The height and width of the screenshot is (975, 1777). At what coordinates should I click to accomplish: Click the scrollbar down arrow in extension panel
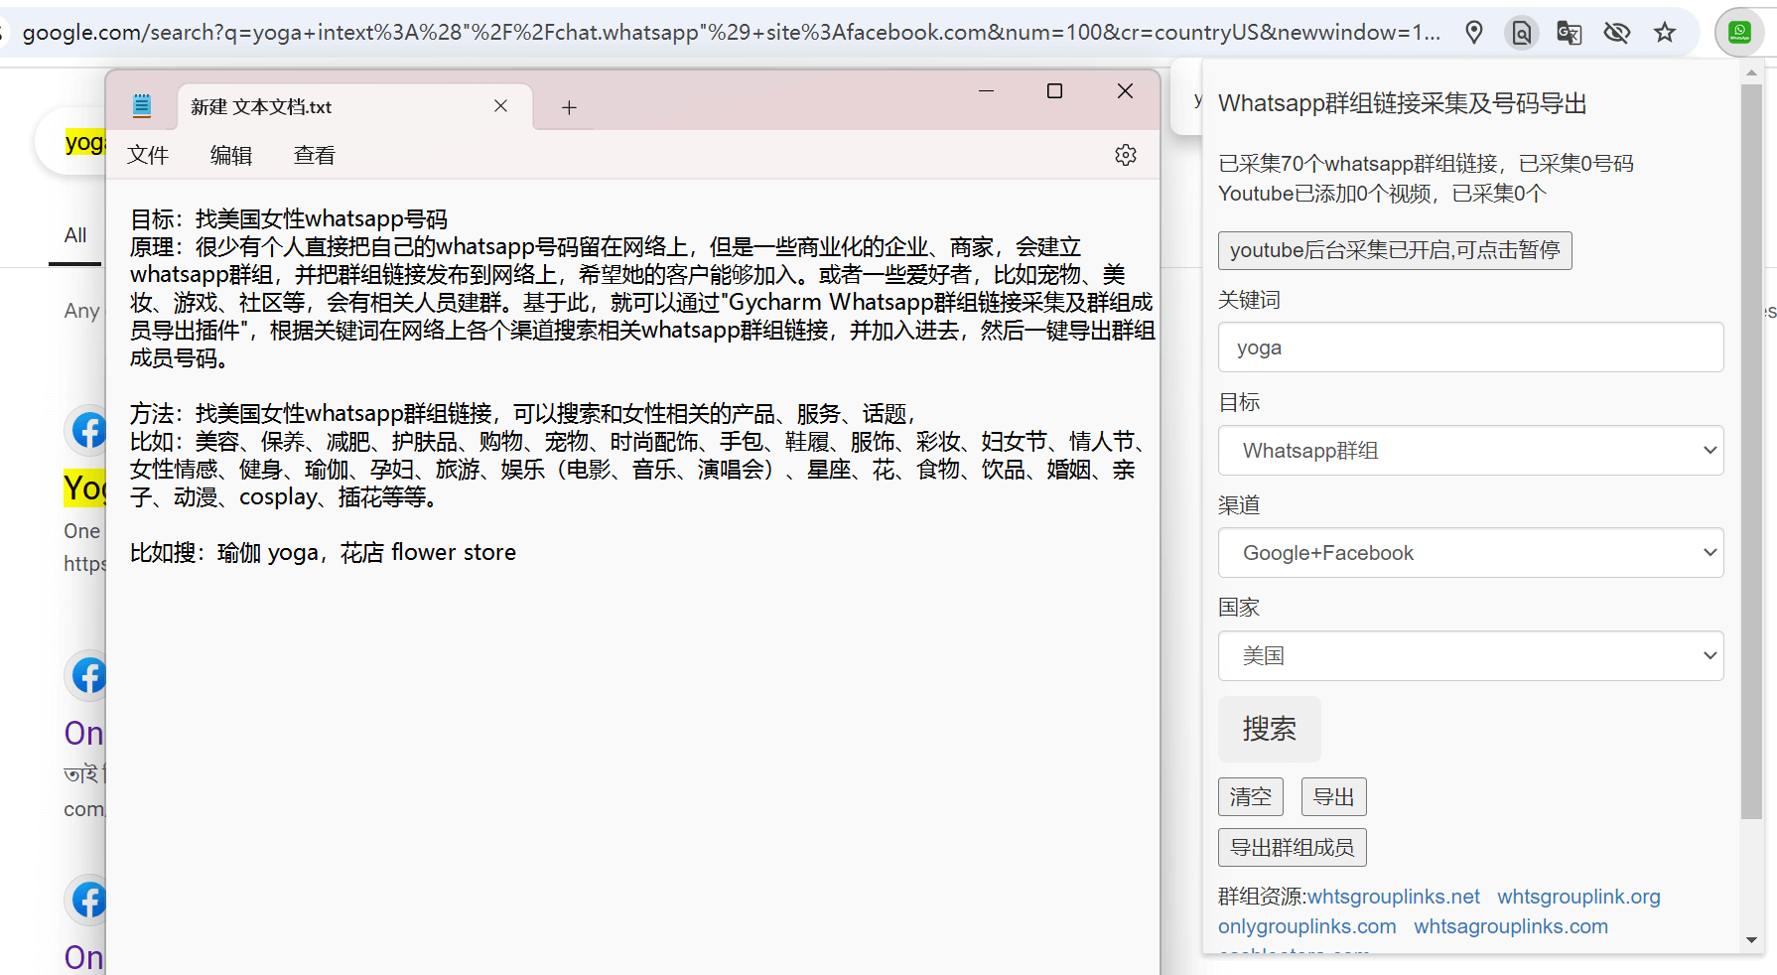click(x=1751, y=940)
